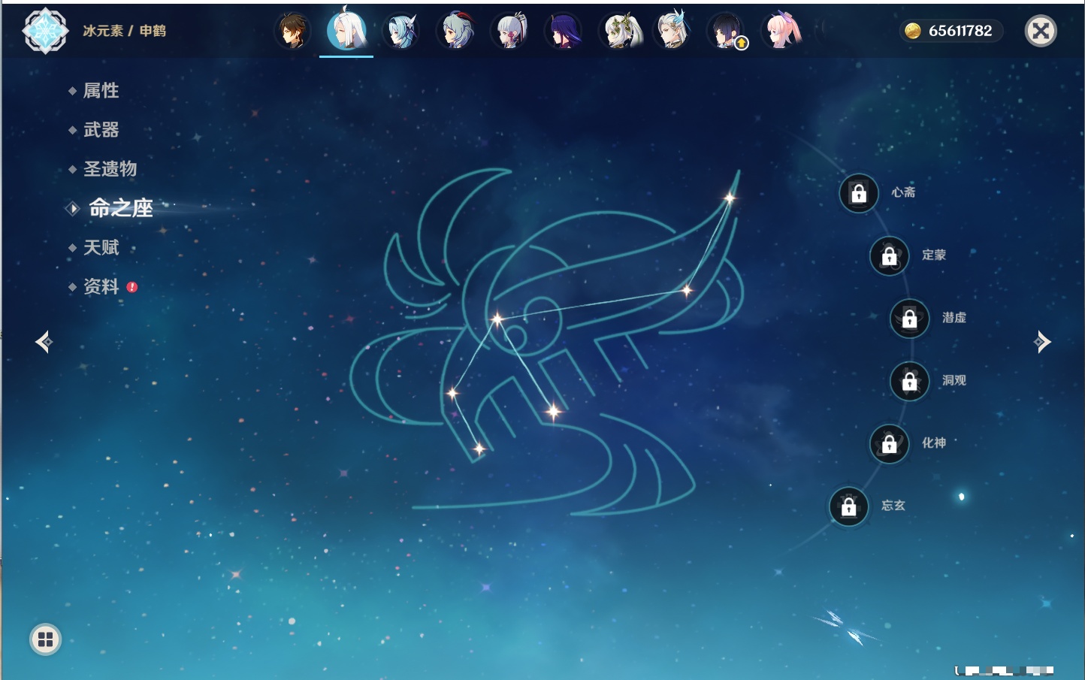The height and width of the screenshot is (680, 1085).
Task: Click the Cryo element emblem icon
Action: 45,31
